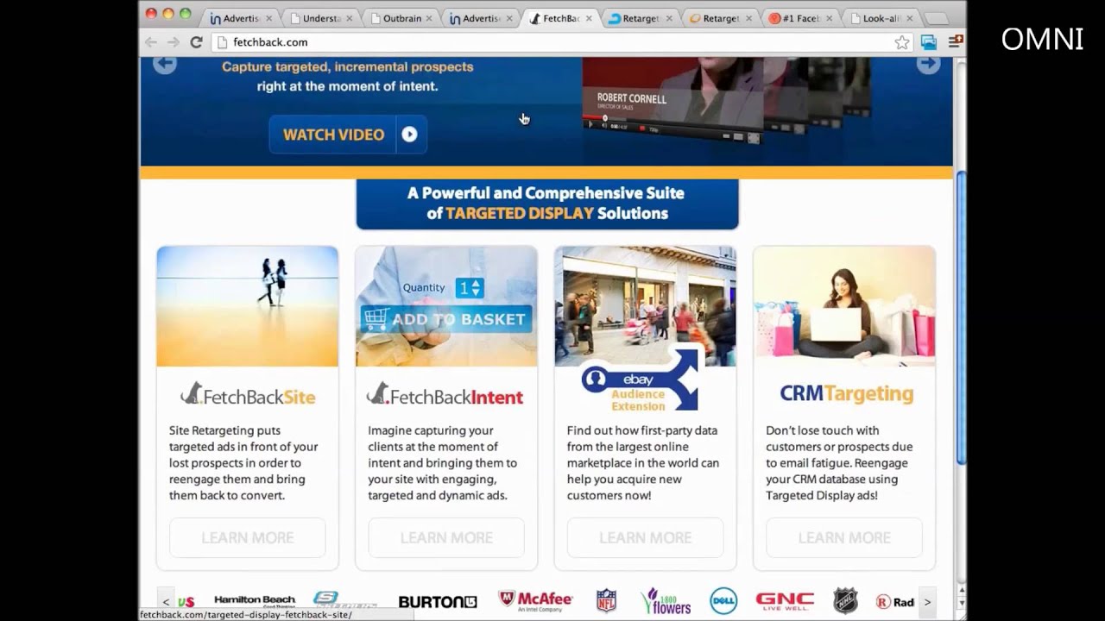Open the beach walkers thumbnail image
This screenshot has height=621, width=1105.
click(248, 306)
